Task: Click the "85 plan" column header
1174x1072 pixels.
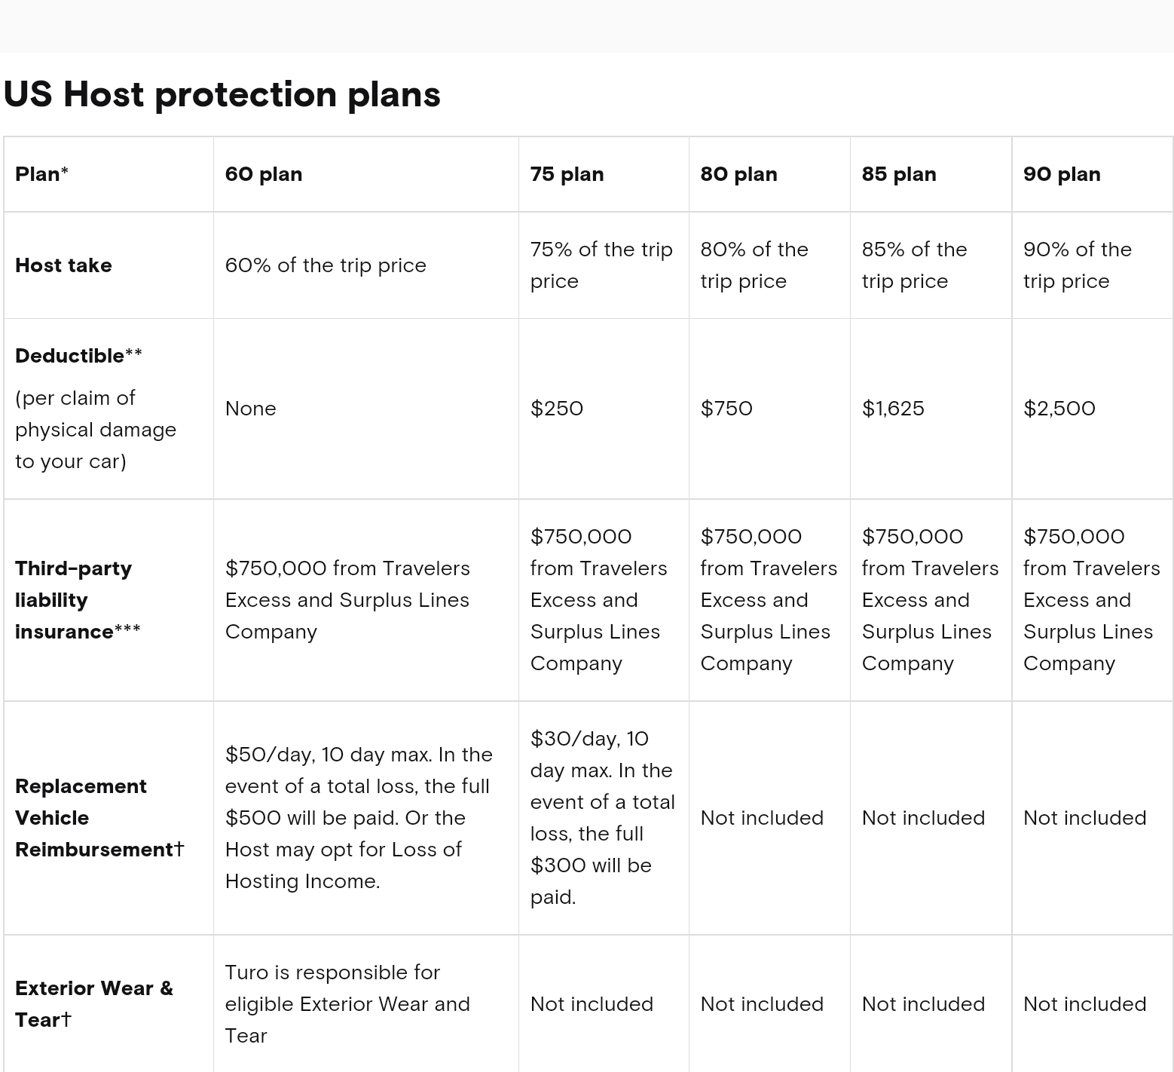Action: pyautogui.click(x=899, y=174)
